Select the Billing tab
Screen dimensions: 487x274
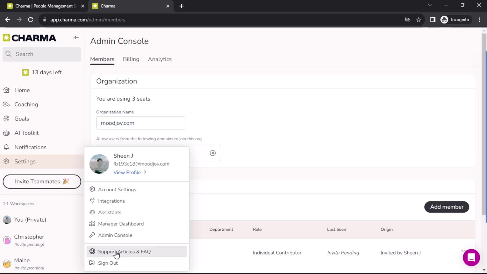[131, 59]
